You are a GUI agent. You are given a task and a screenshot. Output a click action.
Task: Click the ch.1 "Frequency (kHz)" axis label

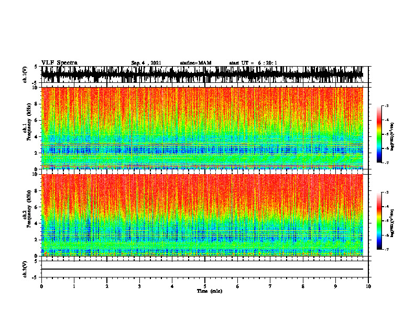click(x=29, y=122)
